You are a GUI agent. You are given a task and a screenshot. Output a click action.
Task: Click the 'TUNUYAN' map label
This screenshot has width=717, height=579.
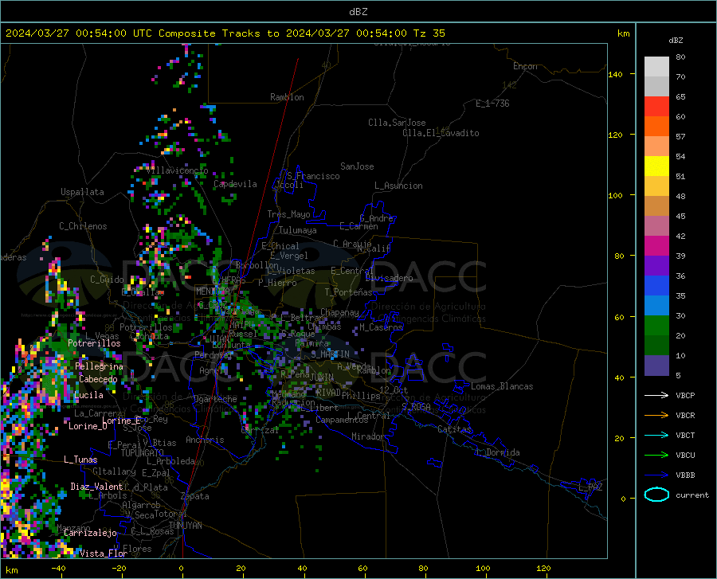(185, 526)
